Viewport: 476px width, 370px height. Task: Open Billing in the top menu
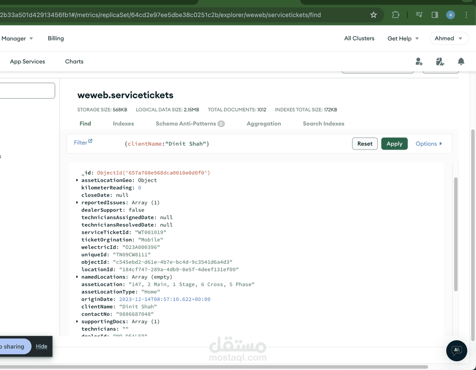56,38
